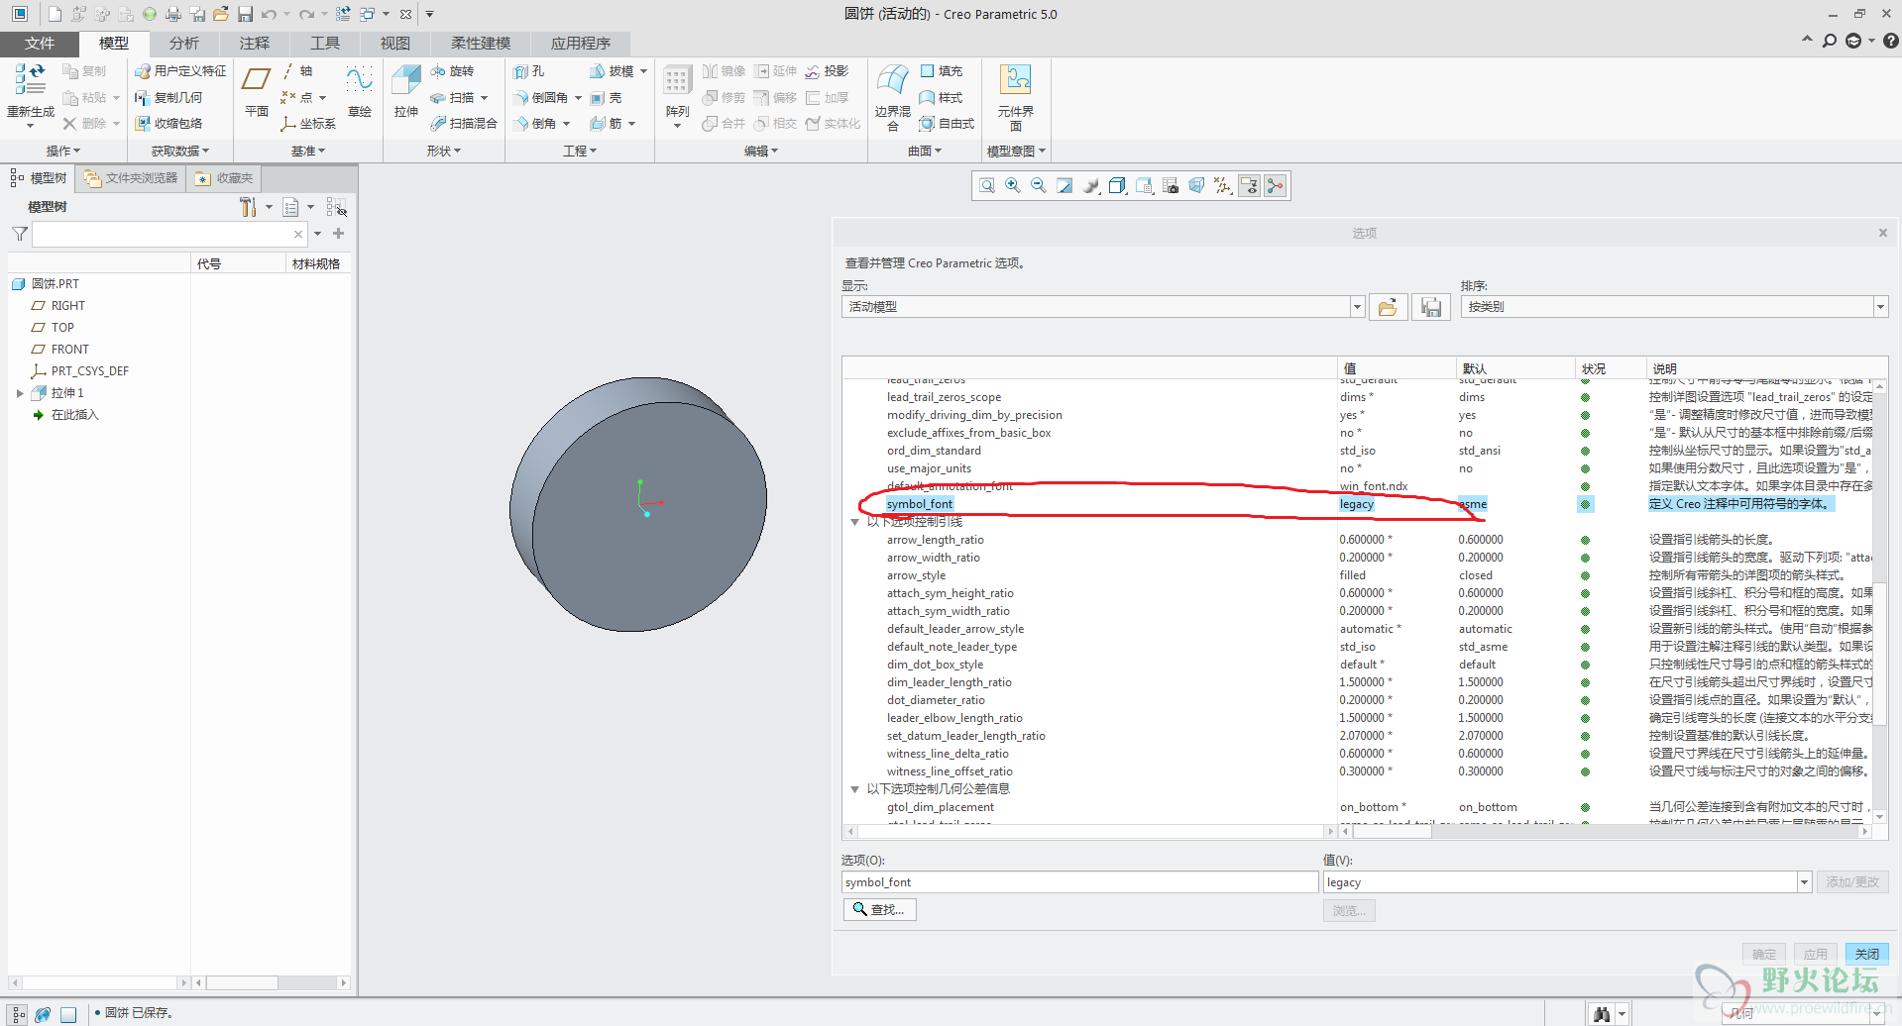This screenshot has width=1902, height=1026.
Task: Click the New file icon in quick access toolbar
Action: [55, 14]
